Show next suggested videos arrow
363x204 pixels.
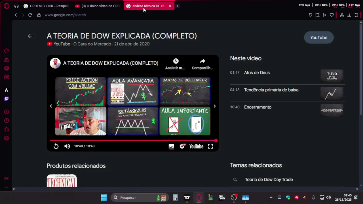(215, 106)
